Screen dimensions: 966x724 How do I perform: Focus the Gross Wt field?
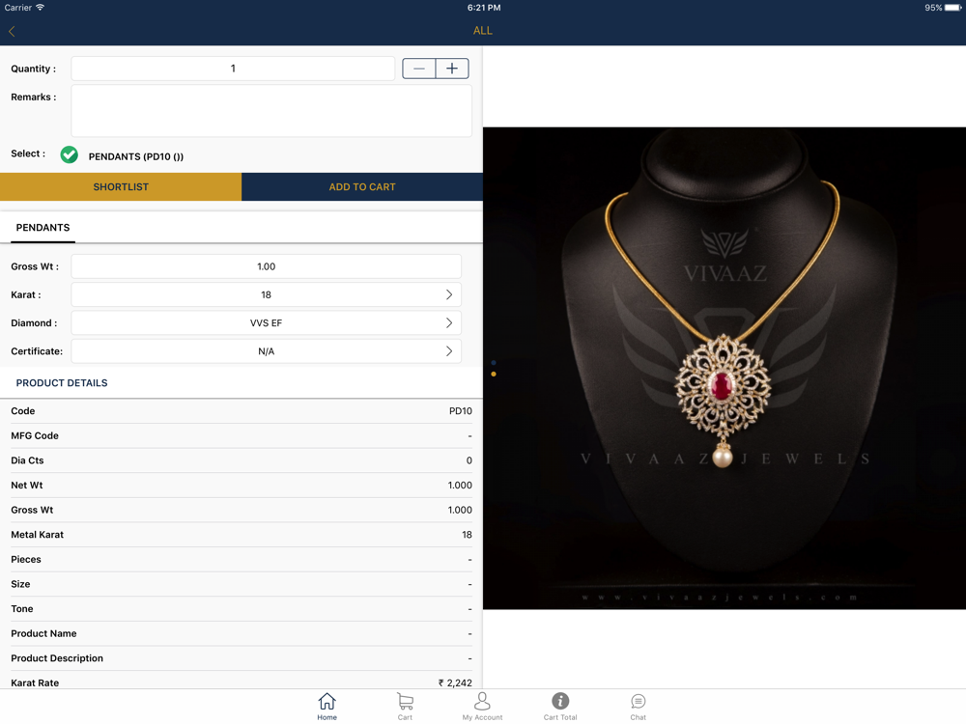point(267,266)
